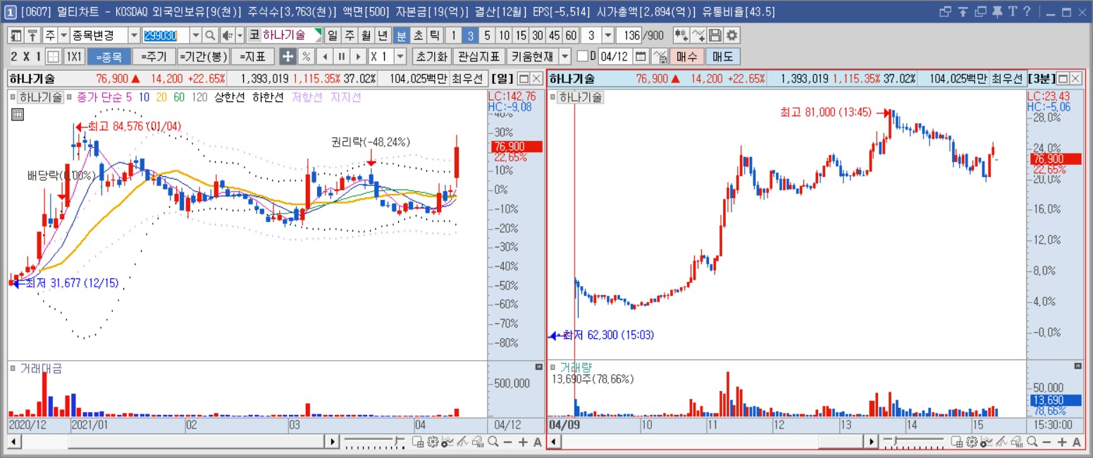Toggle the 지표 sync button

252,56
